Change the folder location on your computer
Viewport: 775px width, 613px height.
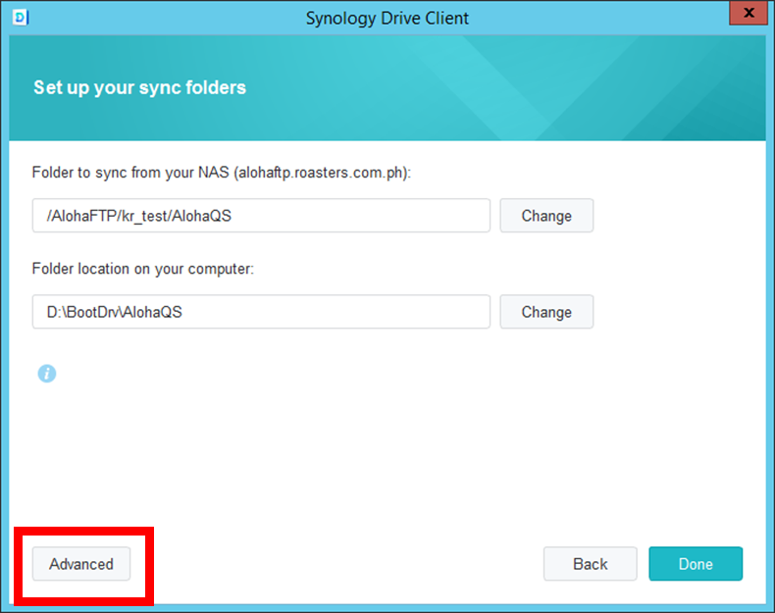(x=546, y=312)
